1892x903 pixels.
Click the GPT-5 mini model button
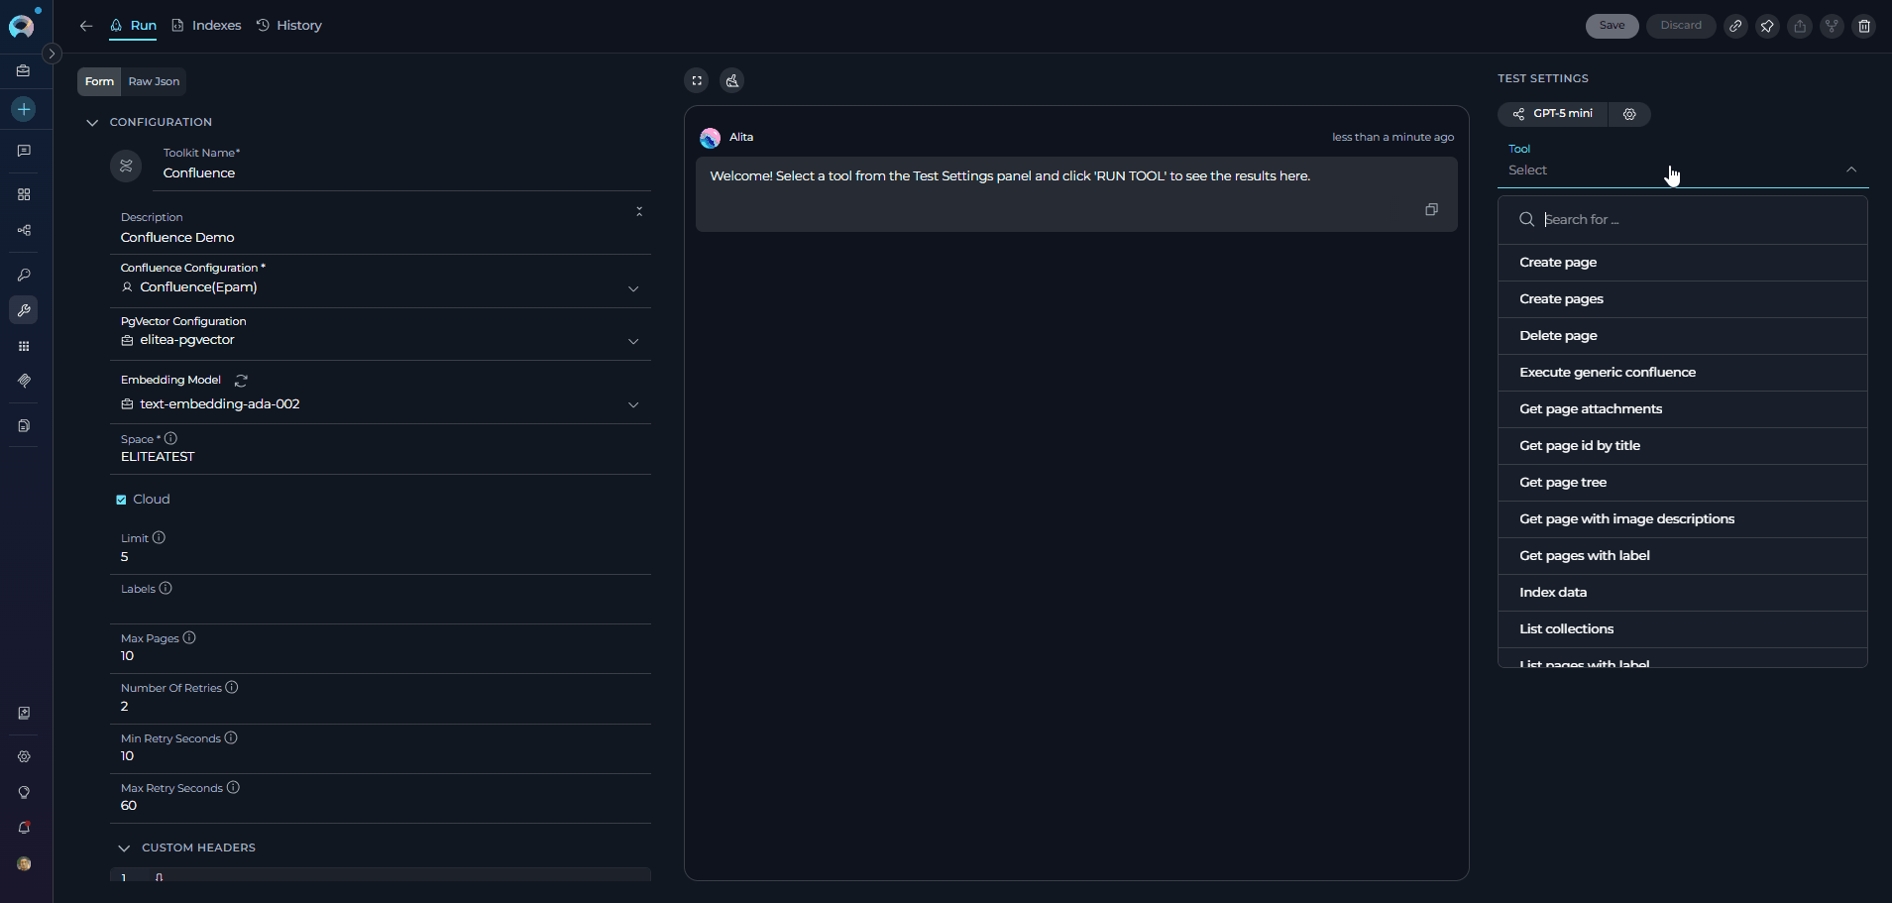pos(1553,114)
